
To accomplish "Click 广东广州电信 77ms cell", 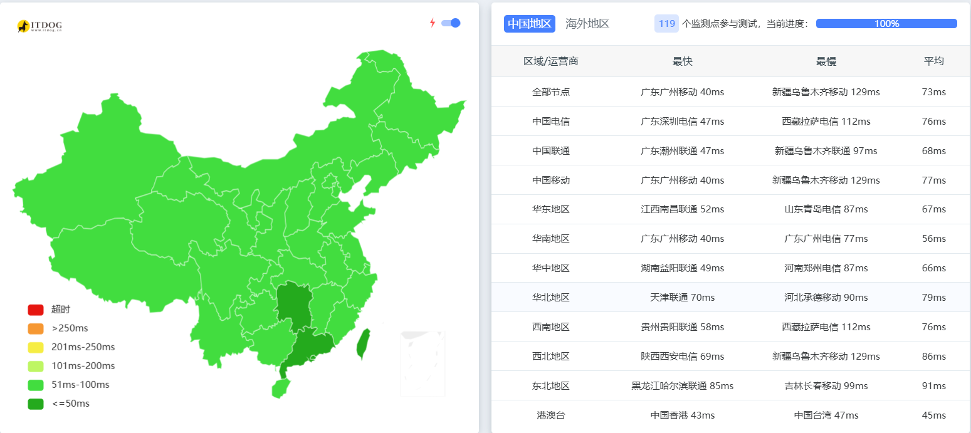I will tap(826, 239).
